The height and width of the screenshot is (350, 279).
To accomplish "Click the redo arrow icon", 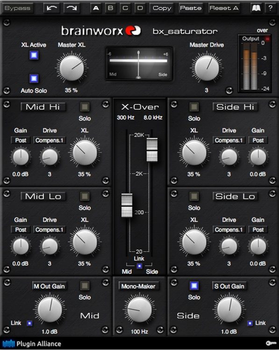I will tap(72, 8).
